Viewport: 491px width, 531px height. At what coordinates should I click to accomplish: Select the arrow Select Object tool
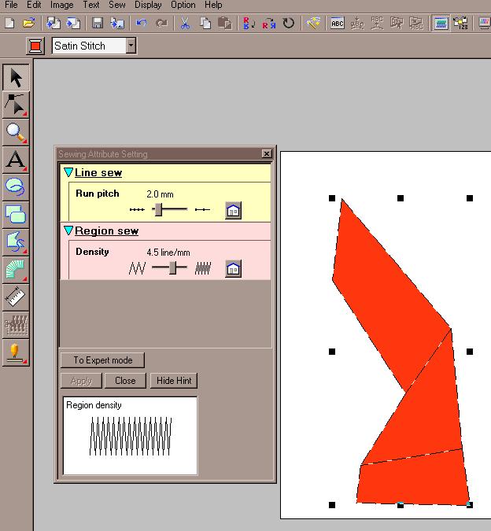coord(16,77)
